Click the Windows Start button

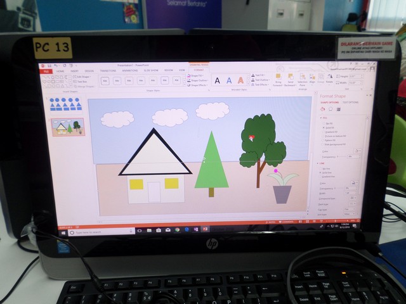pos(63,231)
